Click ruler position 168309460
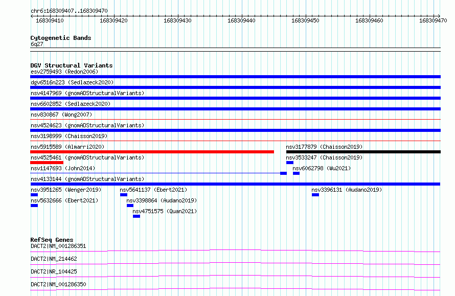 369,20
